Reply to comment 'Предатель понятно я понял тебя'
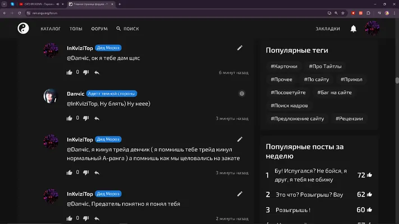This screenshot has height=224, width=399. pyautogui.click(x=97, y=218)
